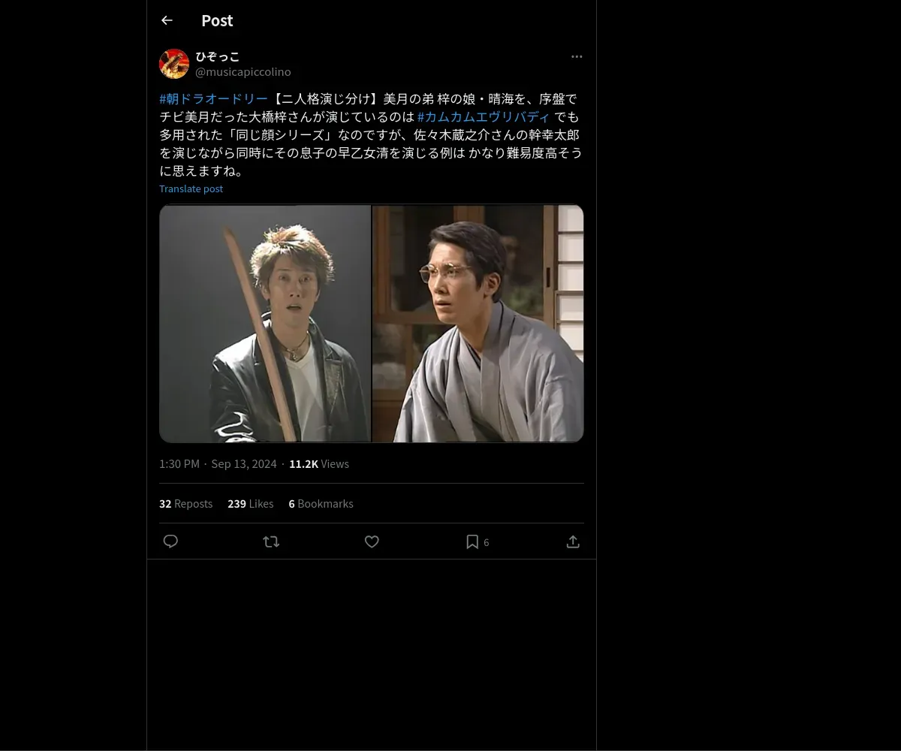View the 32 Reposts list

coord(185,504)
